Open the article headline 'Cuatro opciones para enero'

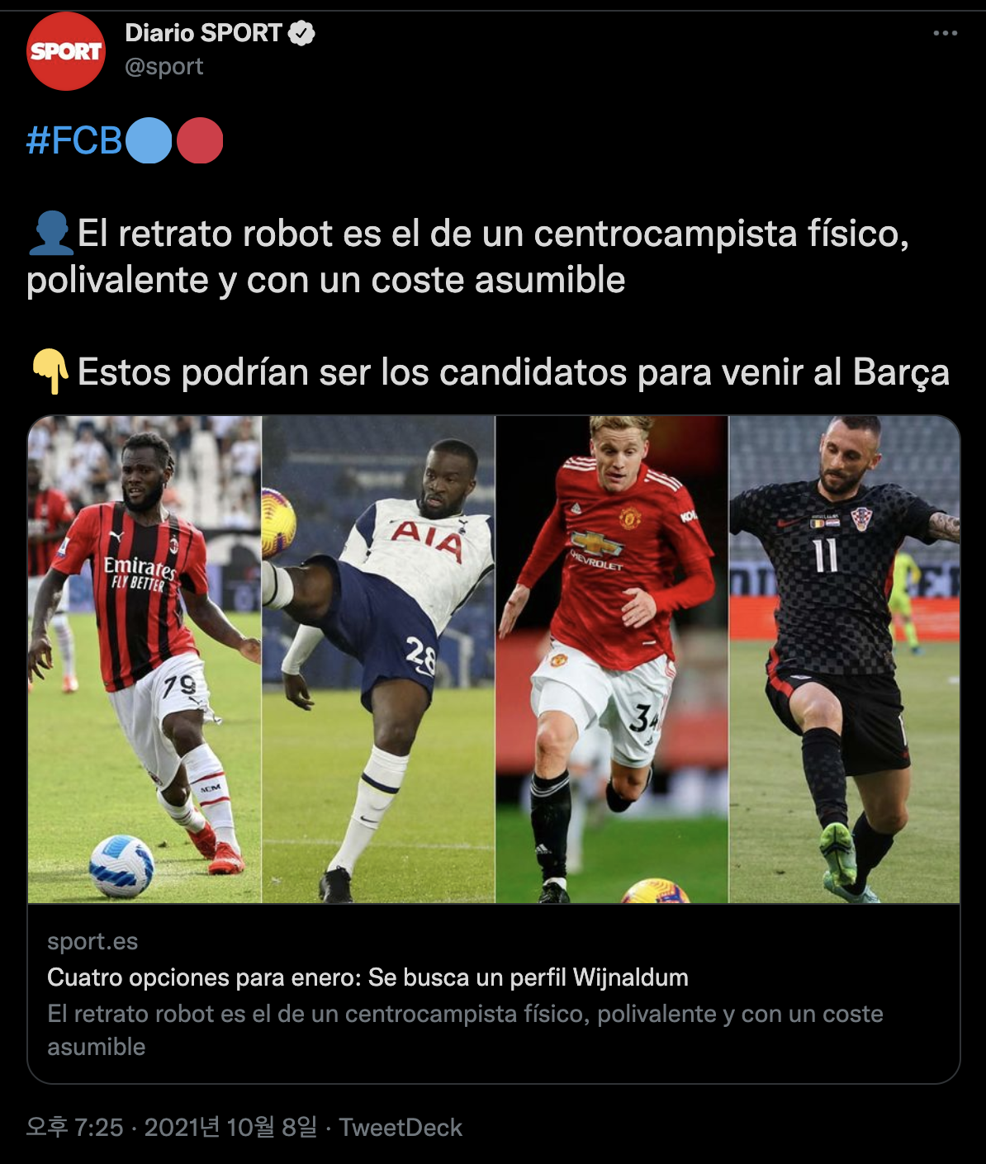(367, 977)
